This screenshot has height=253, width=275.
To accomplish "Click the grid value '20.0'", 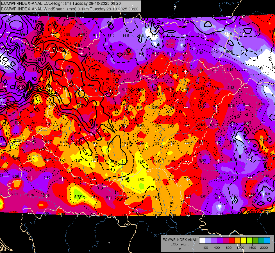I will pos(21,69).
